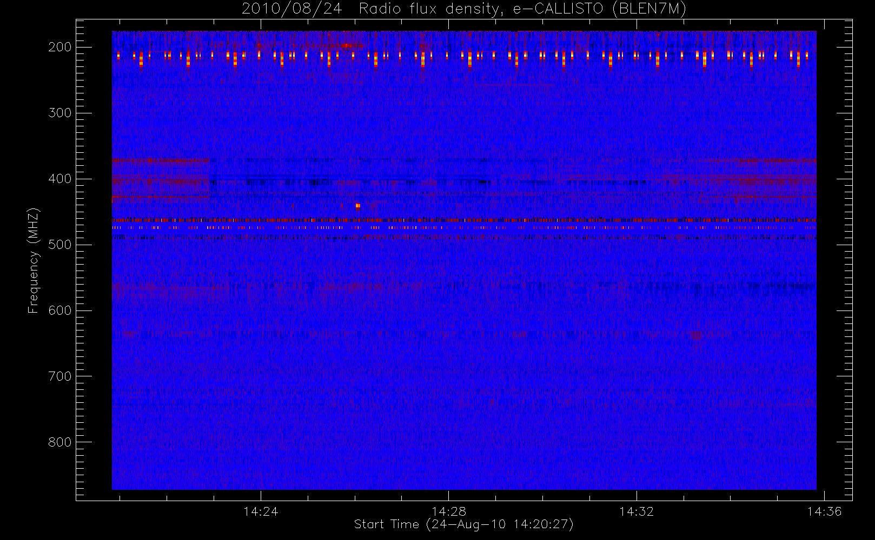This screenshot has height=540, width=875.
Task: Click the continuous red band near 465 MHz
Action: click(x=464, y=220)
